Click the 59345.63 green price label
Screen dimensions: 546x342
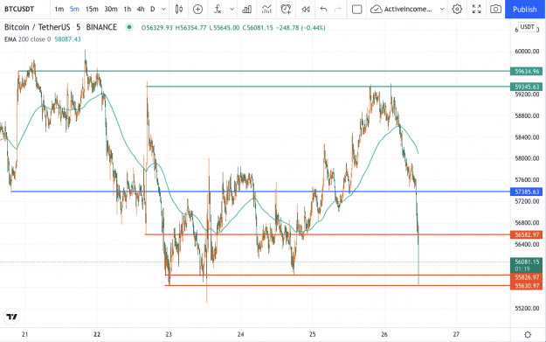pos(526,87)
